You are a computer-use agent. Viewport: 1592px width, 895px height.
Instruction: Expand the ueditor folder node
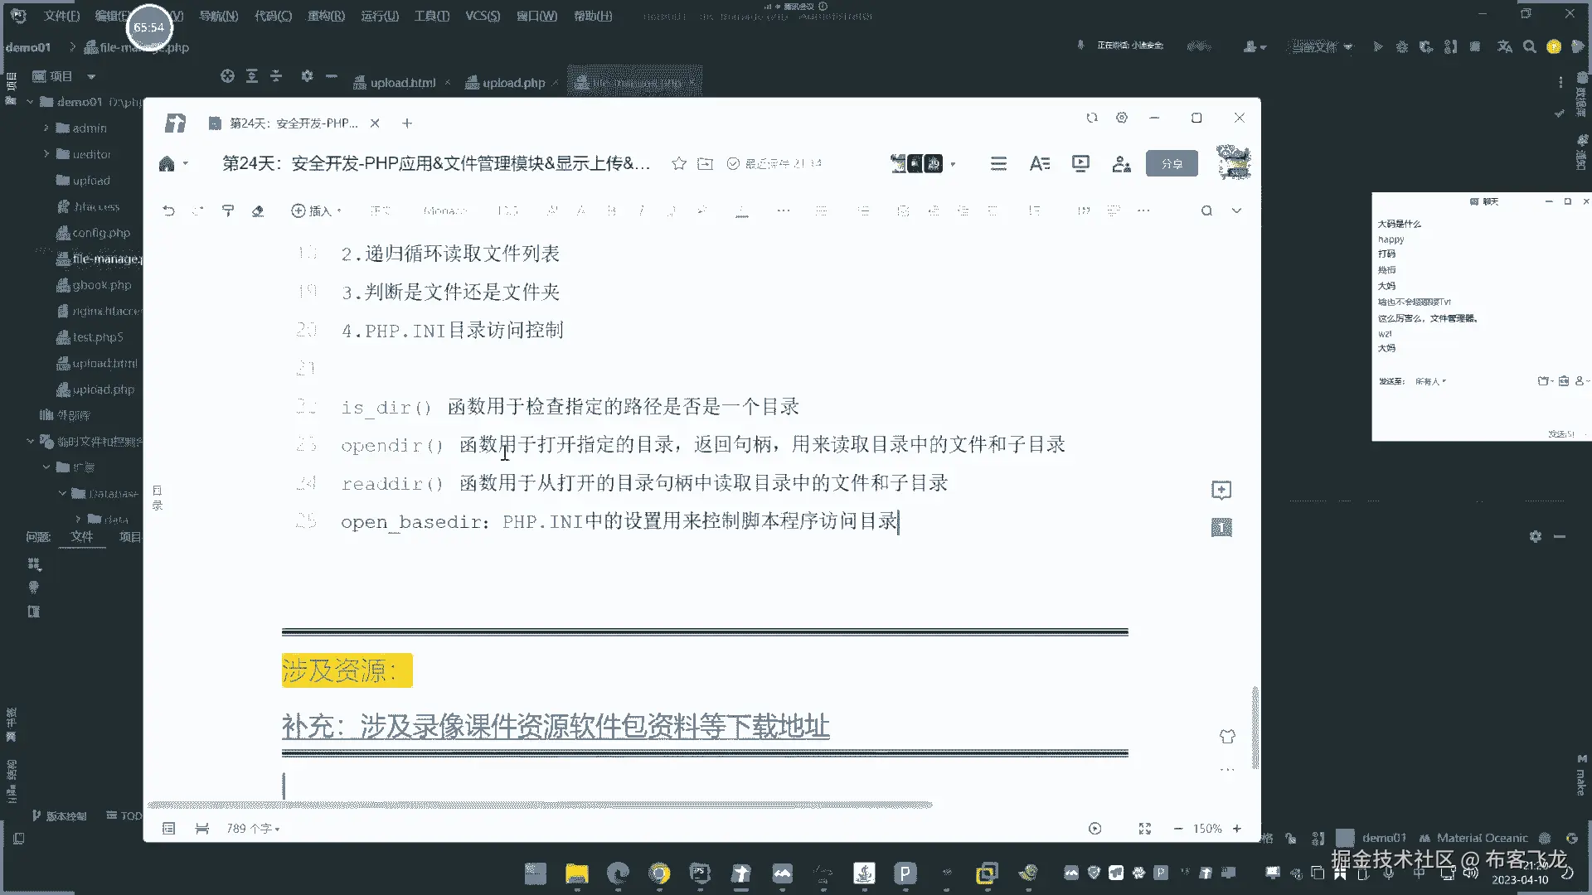[46, 154]
